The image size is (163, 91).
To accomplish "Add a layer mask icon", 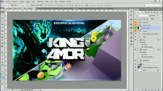I will [x=146, y=90].
